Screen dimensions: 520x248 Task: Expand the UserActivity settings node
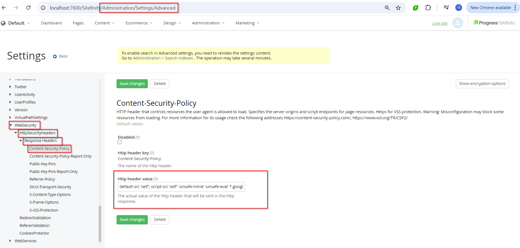[x=10, y=94]
